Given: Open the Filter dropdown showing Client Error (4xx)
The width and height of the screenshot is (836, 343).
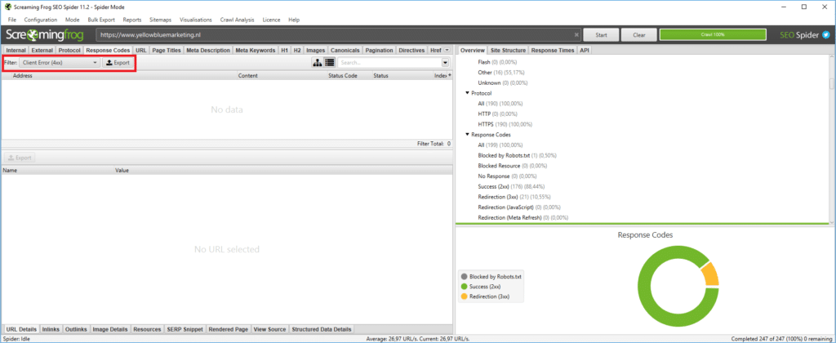Looking at the screenshot, I should coord(60,62).
